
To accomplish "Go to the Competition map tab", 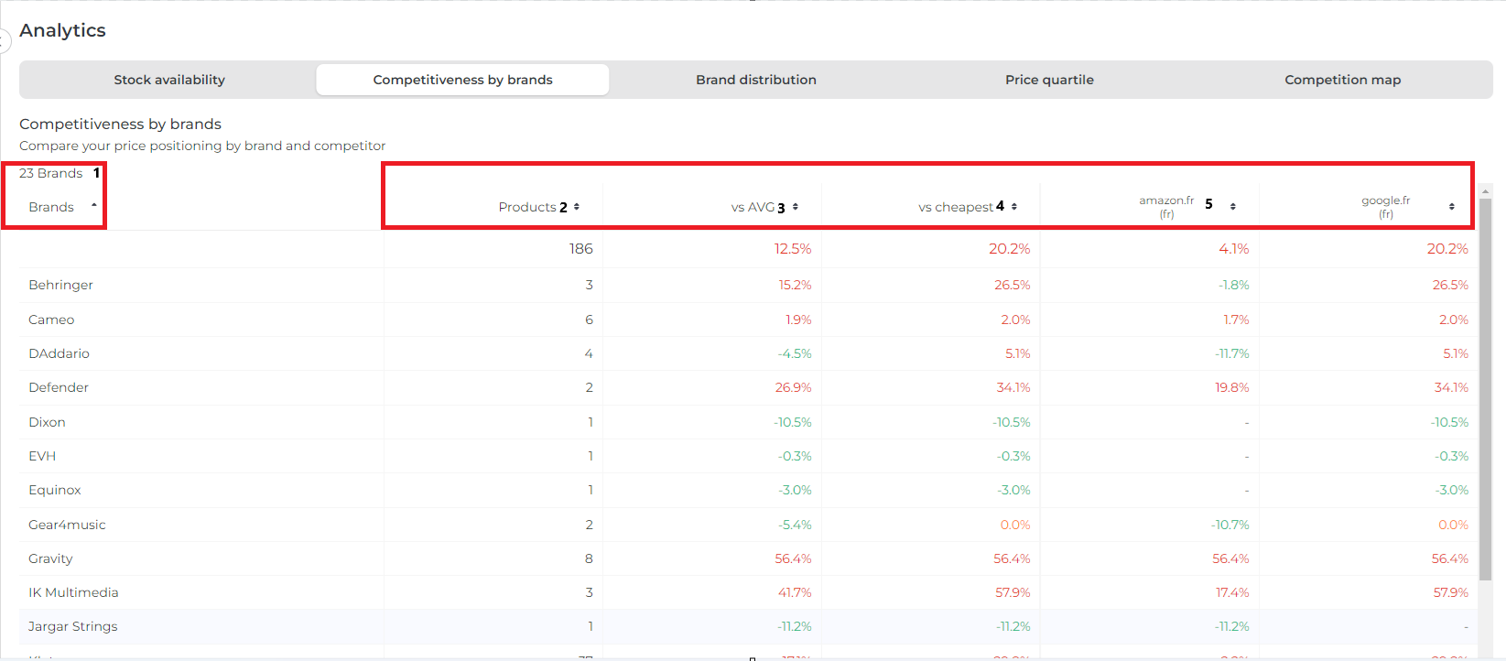I will pyautogui.click(x=1342, y=80).
